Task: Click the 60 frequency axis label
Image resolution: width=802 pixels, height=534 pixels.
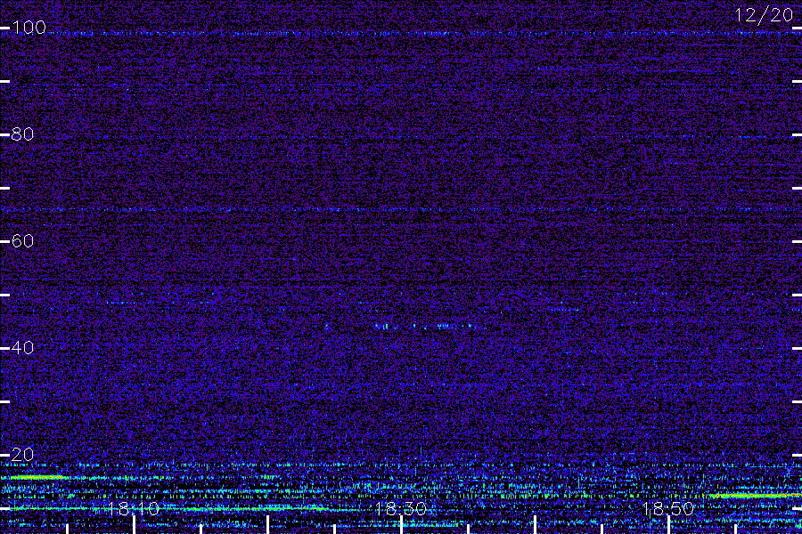Action: click(22, 241)
